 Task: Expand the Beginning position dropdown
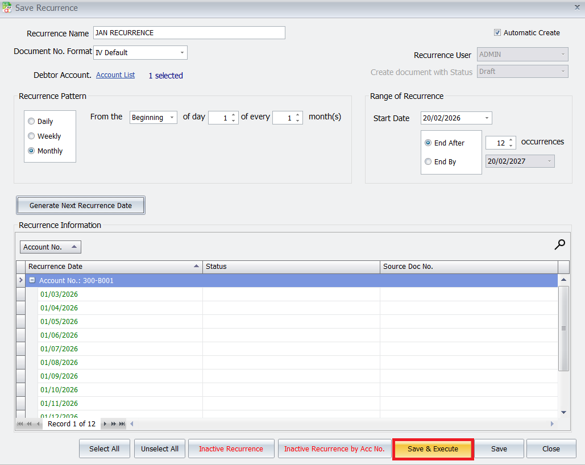[172, 118]
